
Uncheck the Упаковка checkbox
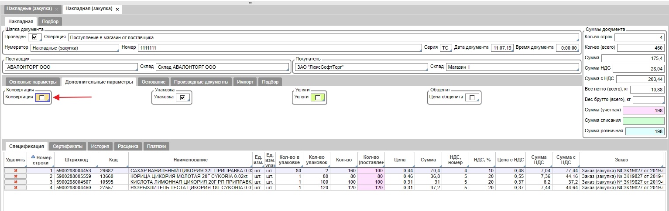182,97
